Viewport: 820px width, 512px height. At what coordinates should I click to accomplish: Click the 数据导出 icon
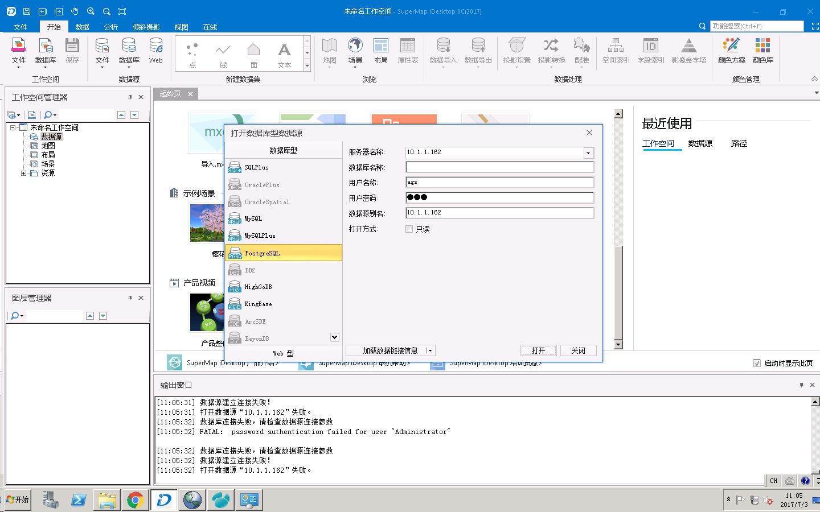pyautogui.click(x=478, y=52)
